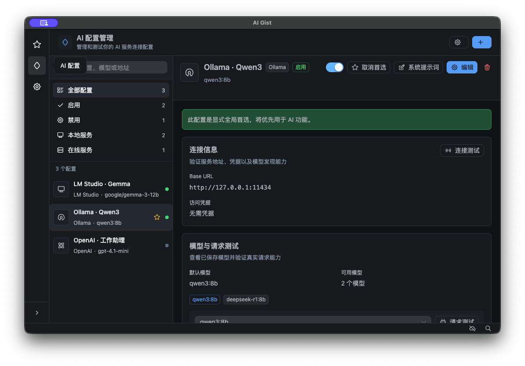Toggle the Ollama · Qwen3 enable switch
The width and height of the screenshot is (525, 366).
pos(334,67)
